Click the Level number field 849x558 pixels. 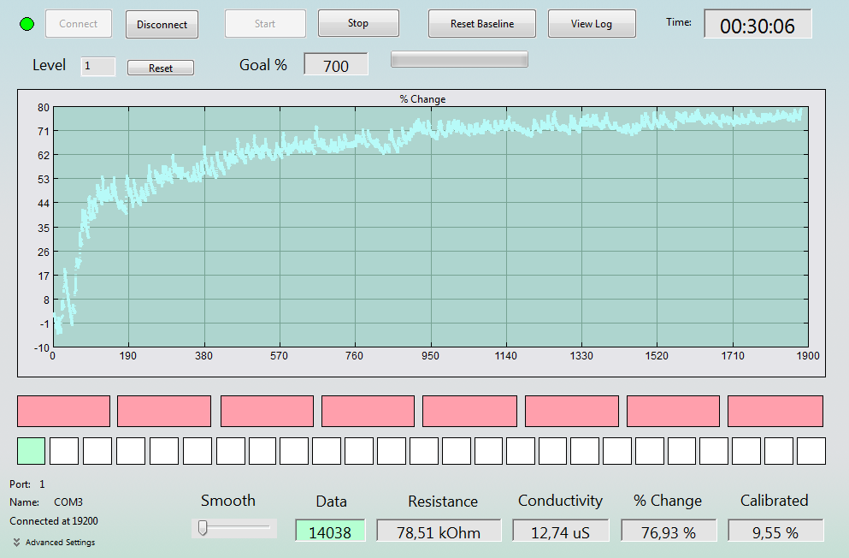(x=98, y=66)
